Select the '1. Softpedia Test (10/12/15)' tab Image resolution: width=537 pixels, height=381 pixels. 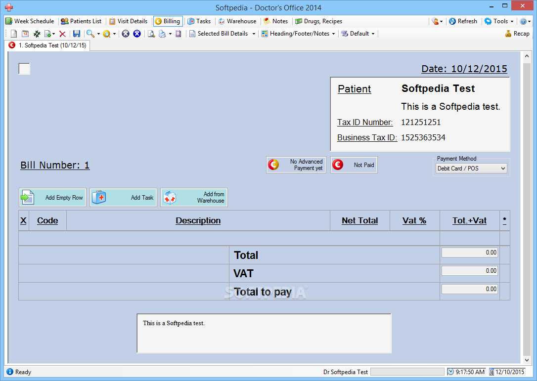coord(47,45)
